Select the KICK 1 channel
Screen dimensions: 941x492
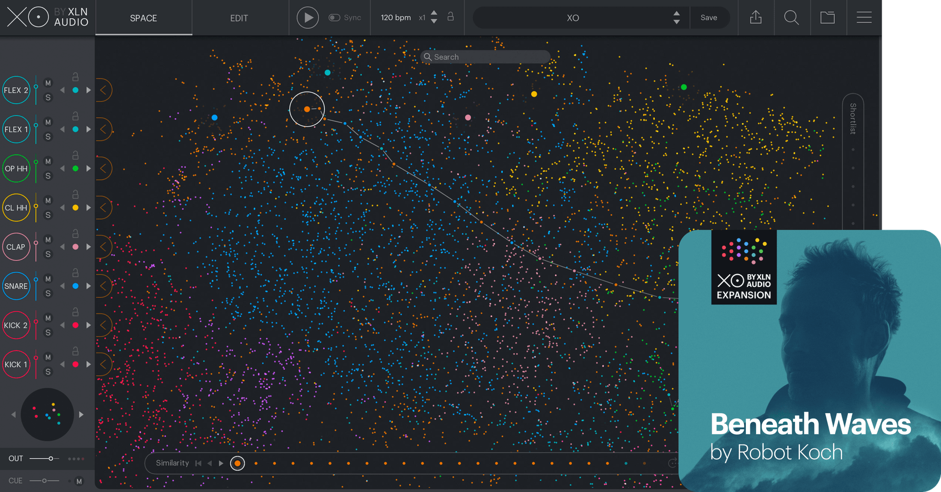tap(16, 364)
